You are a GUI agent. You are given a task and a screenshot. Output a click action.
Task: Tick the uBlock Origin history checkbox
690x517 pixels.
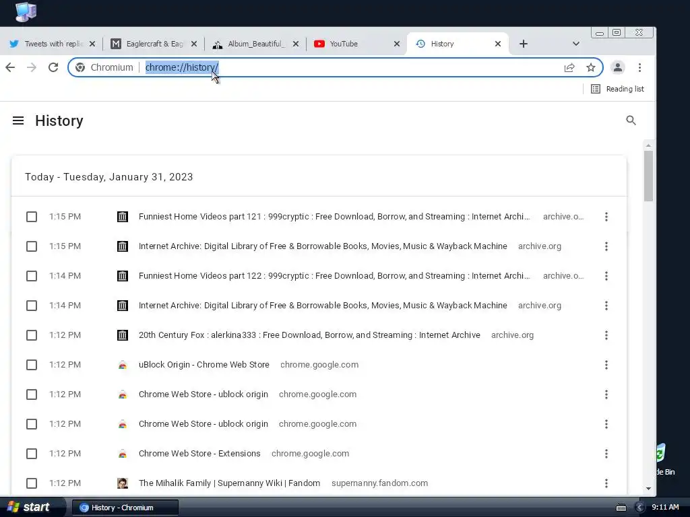32,365
